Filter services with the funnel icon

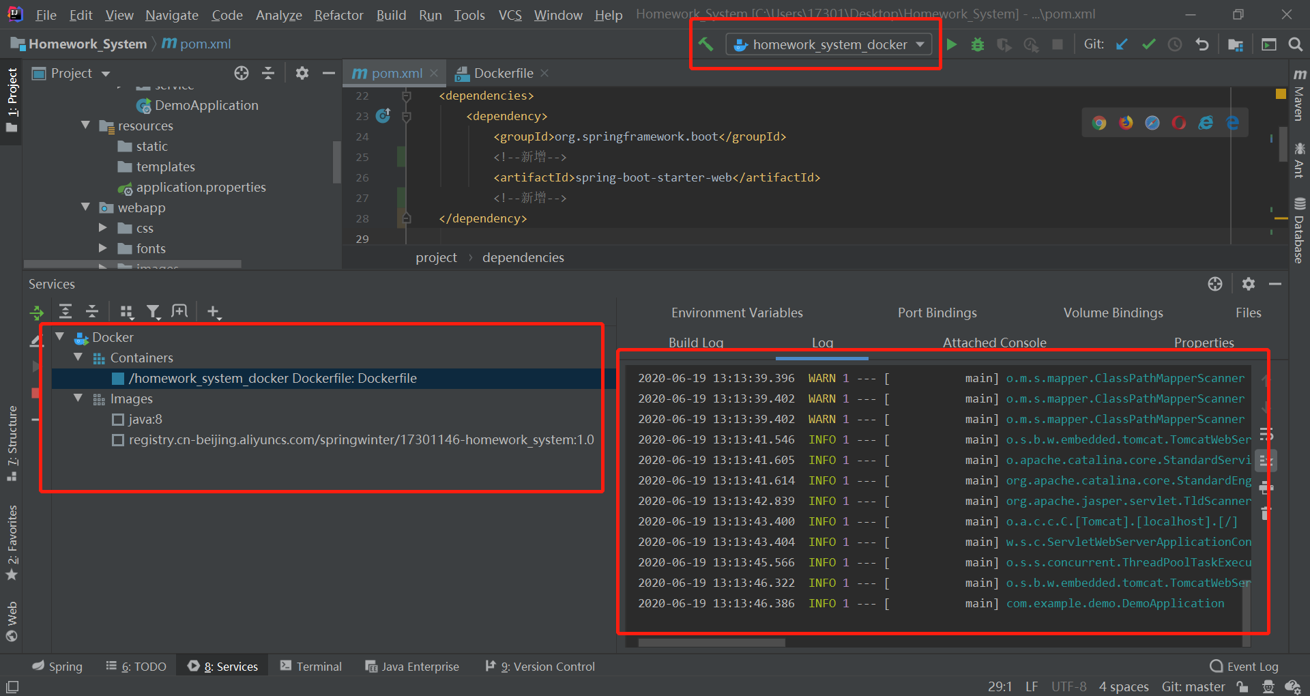click(154, 312)
